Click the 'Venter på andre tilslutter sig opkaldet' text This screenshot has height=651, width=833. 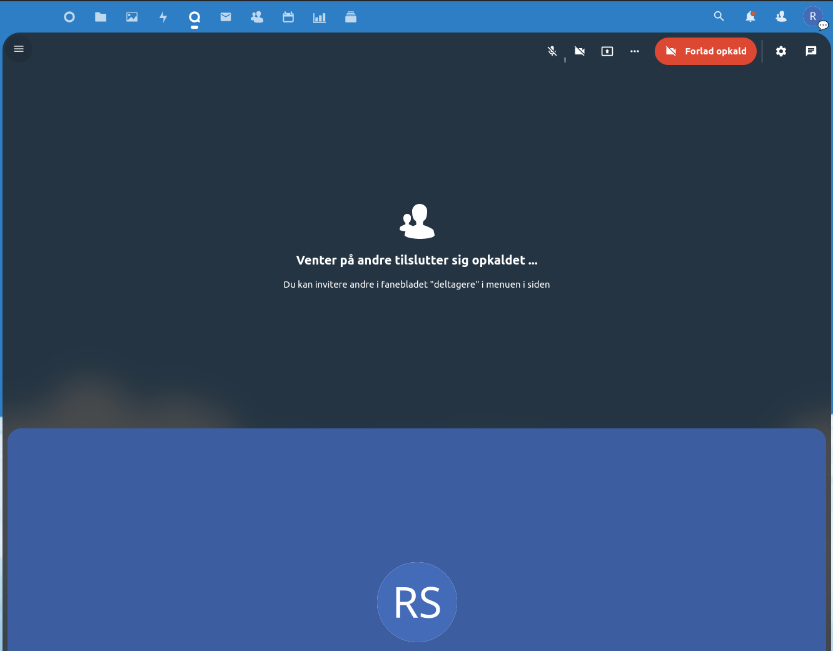click(x=416, y=260)
